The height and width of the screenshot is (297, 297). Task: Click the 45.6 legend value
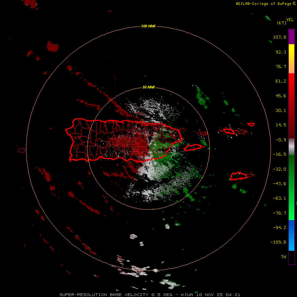pyautogui.click(x=281, y=96)
